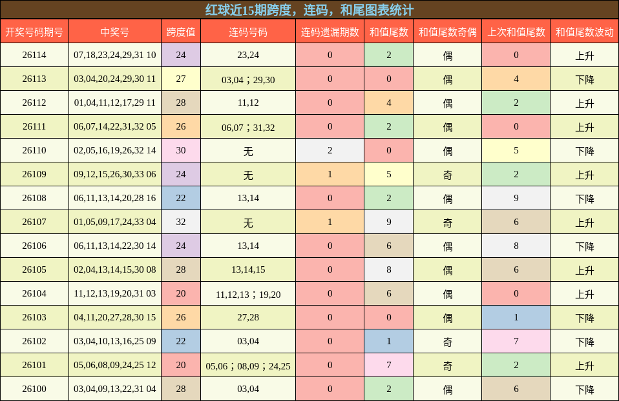Select winning numbers 04,11,20,27,28,30 15

(115, 317)
